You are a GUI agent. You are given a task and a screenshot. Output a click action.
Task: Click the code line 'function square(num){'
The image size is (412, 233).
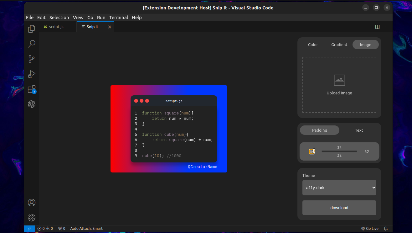168,113
